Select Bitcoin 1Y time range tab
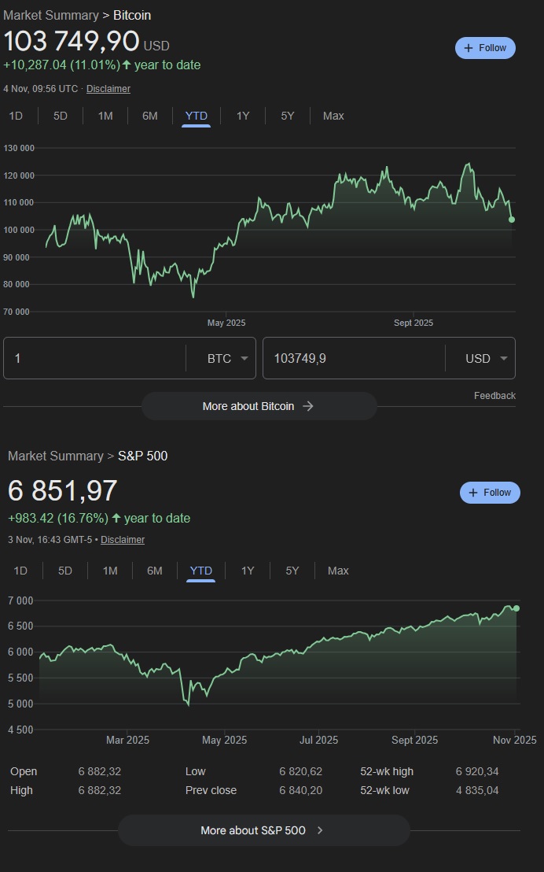This screenshot has width=544, height=872. (x=243, y=116)
